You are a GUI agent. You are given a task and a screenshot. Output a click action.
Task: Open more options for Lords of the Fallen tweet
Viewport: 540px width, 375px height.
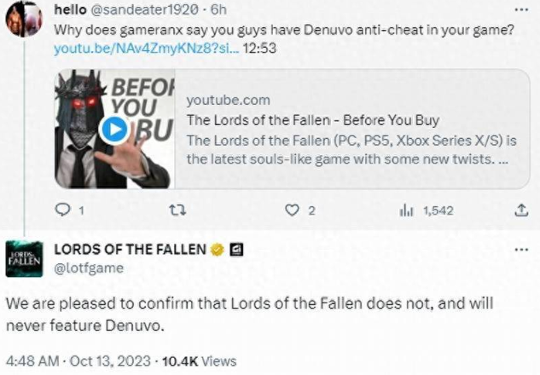pos(521,250)
